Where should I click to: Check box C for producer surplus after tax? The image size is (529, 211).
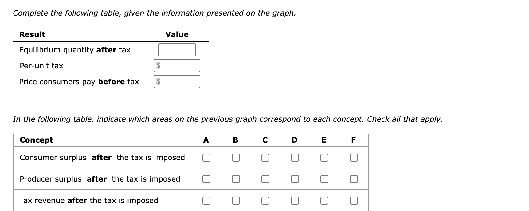pyautogui.click(x=265, y=179)
